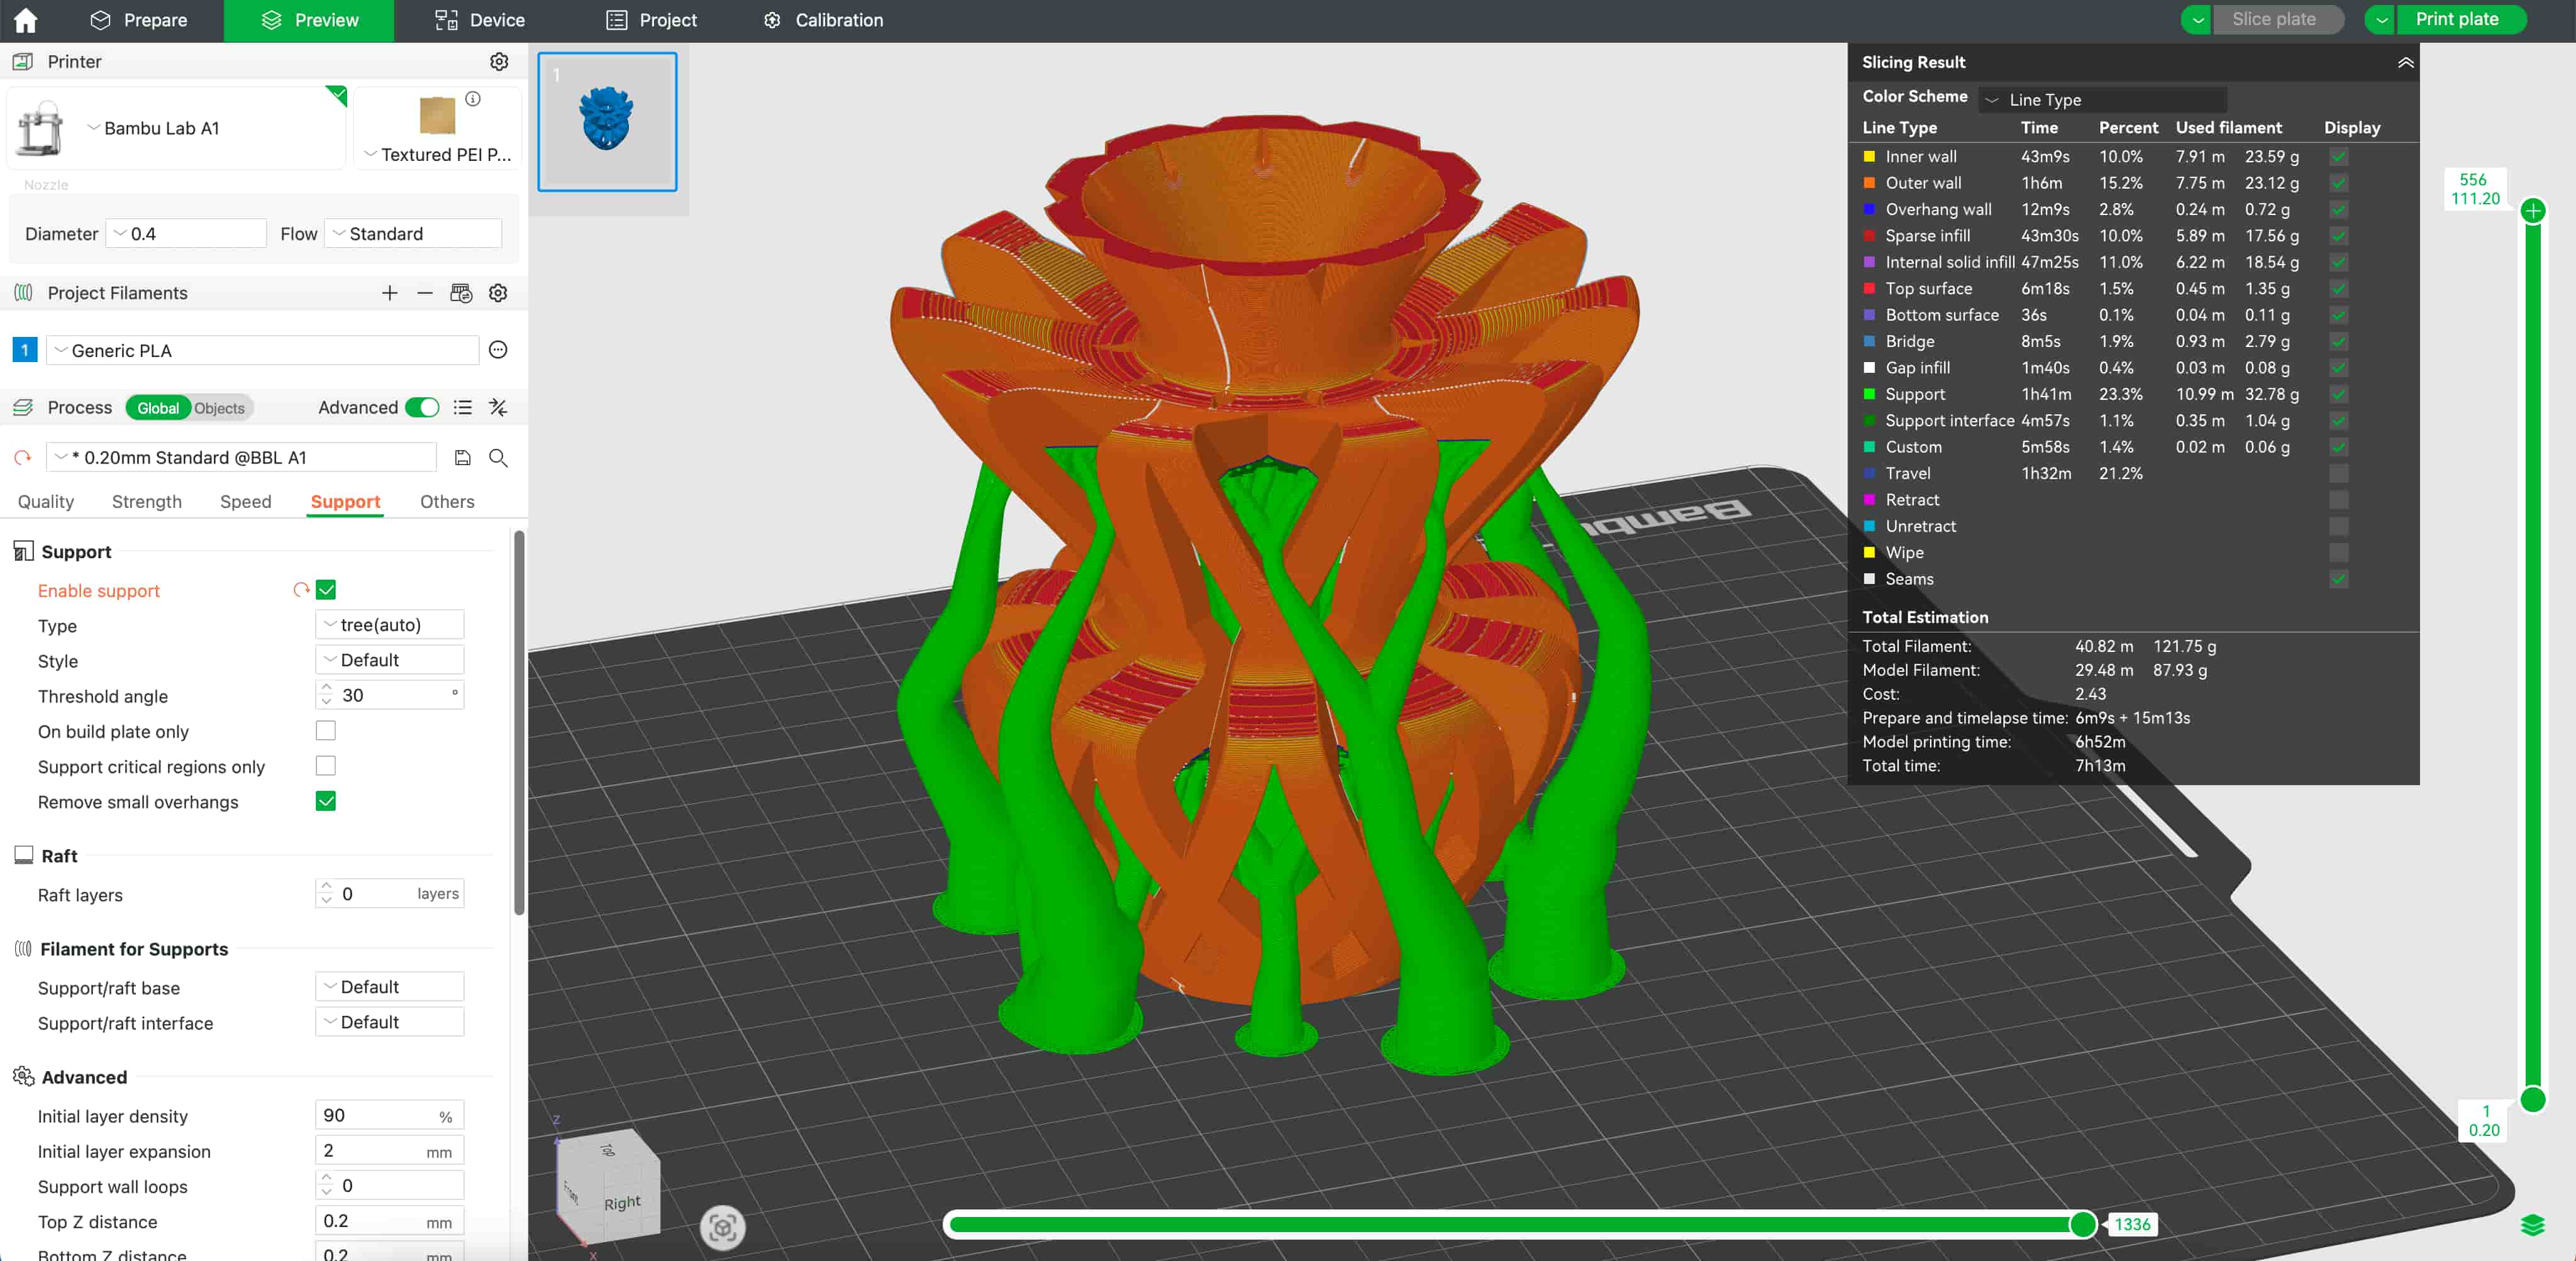The image size is (2576, 1261).
Task: Open the 0.20mm Standard preset dropdown
Action: tap(241, 458)
